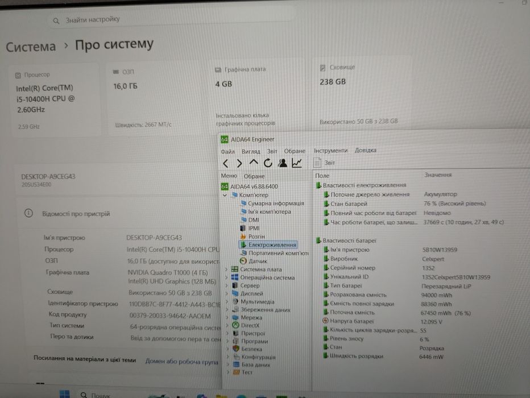Click the Пристрої tree icon
Screen dimensions: 530x398
235,334
